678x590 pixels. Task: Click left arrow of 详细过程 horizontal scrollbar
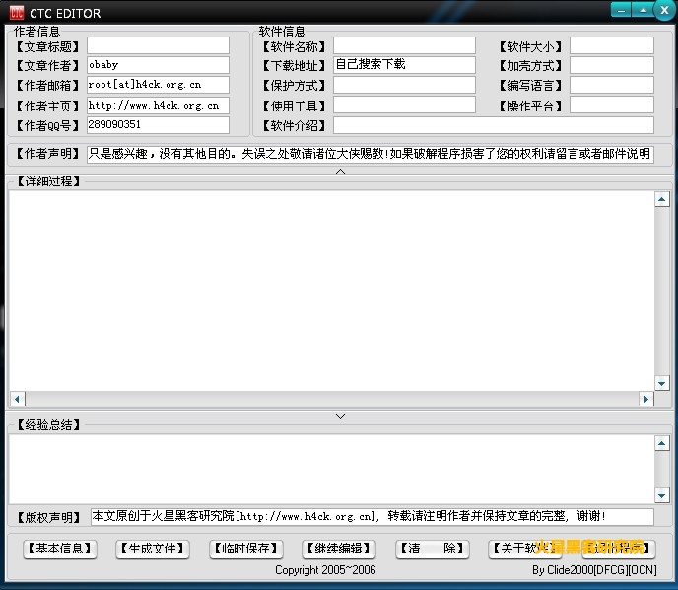17,399
